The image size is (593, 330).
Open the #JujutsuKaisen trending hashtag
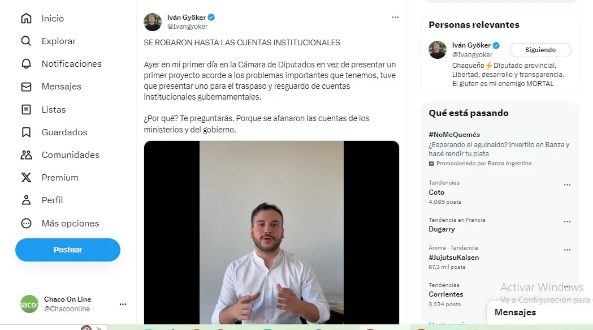tap(453, 257)
